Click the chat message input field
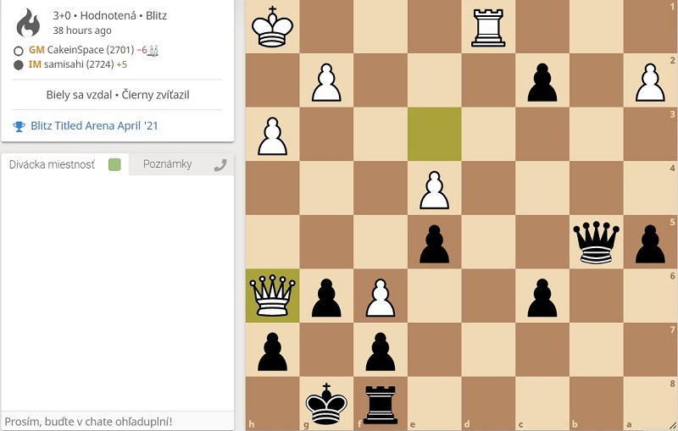The height and width of the screenshot is (431, 678). 117,421
